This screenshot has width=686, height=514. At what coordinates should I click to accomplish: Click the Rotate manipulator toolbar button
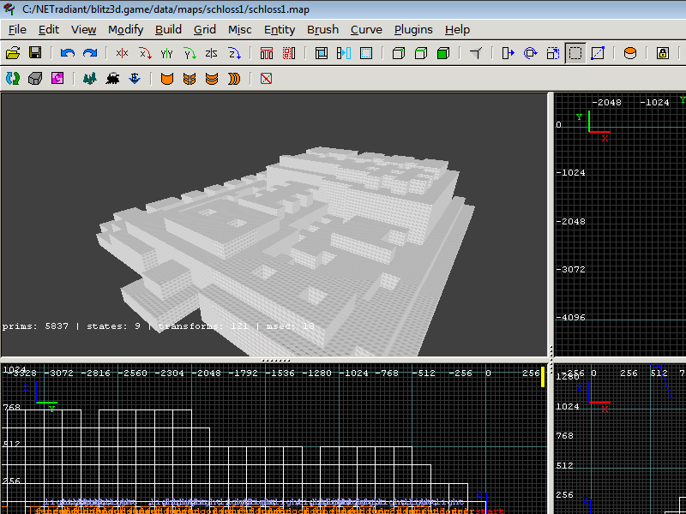pyautogui.click(x=531, y=53)
